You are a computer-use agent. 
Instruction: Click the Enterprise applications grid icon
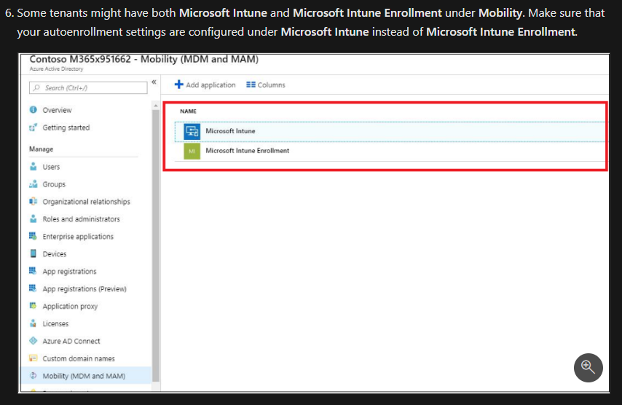tap(34, 237)
